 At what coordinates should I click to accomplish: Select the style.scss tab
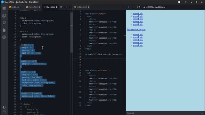[50, 7]
